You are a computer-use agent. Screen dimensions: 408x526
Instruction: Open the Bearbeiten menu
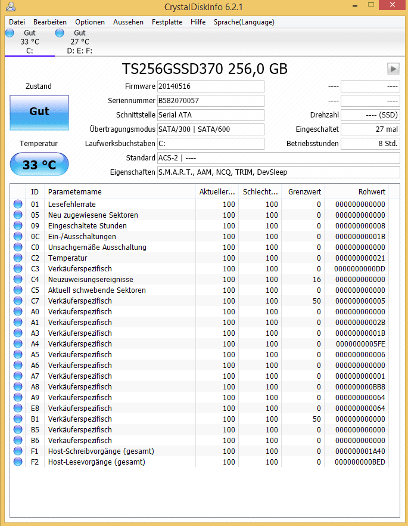coord(50,22)
